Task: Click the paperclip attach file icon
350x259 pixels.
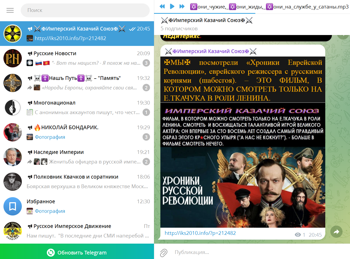Action: [164, 252]
